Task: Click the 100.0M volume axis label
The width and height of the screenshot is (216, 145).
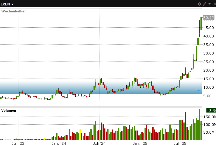Action: (210, 125)
